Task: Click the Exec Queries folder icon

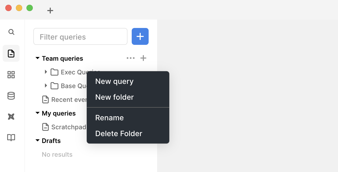Action: tap(54, 72)
